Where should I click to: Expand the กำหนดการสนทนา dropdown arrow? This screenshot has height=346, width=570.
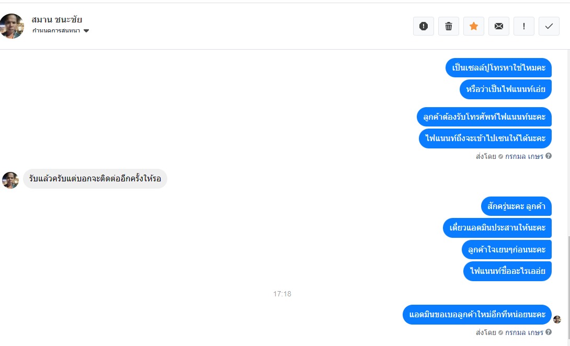(86, 31)
